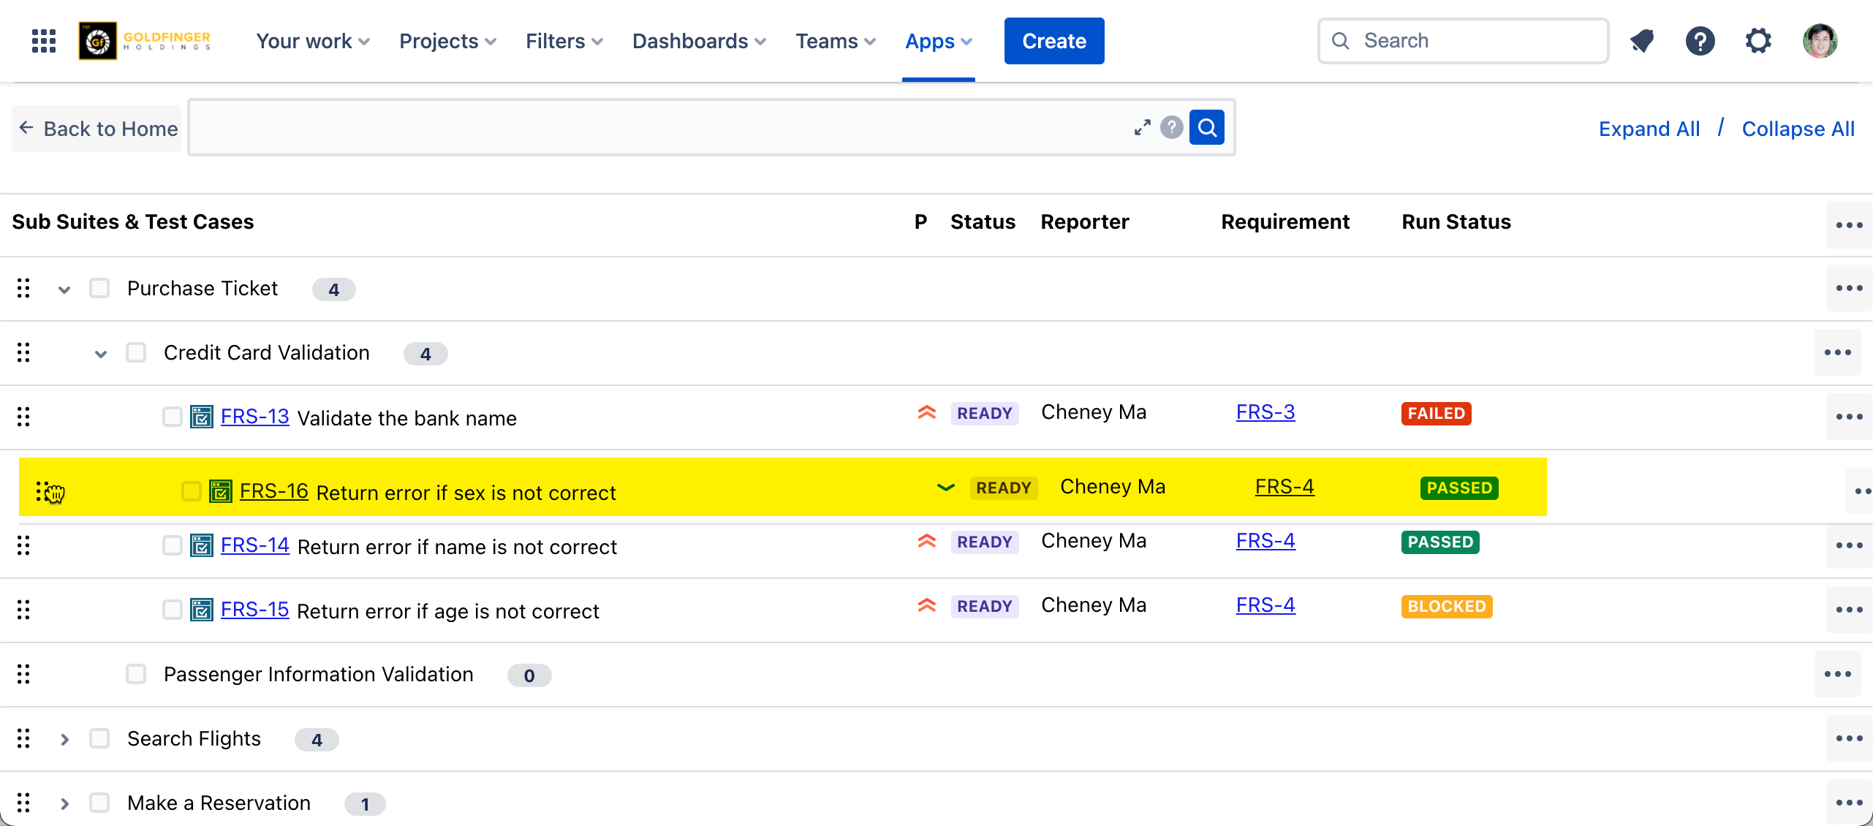The width and height of the screenshot is (1873, 826).
Task: Check the Purchase Ticket suite checkbox
Action: click(99, 288)
